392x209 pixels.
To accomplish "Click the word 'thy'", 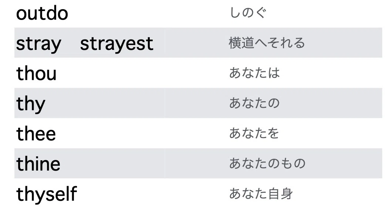I will (31, 104).
